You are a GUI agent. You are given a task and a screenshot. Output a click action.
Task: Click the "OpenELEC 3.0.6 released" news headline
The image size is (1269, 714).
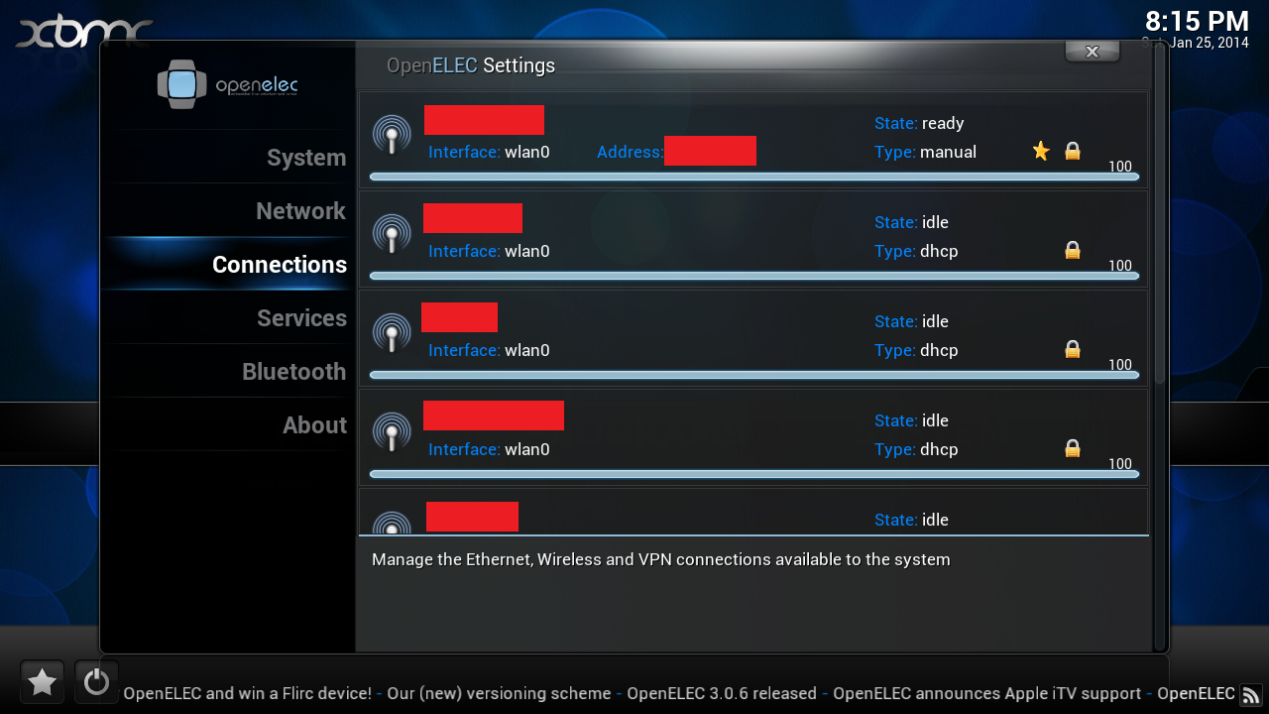[722, 694]
